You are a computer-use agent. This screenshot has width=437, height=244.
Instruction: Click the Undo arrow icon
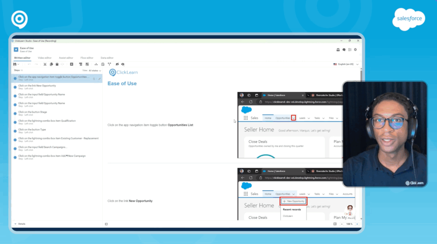click(29, 64)
